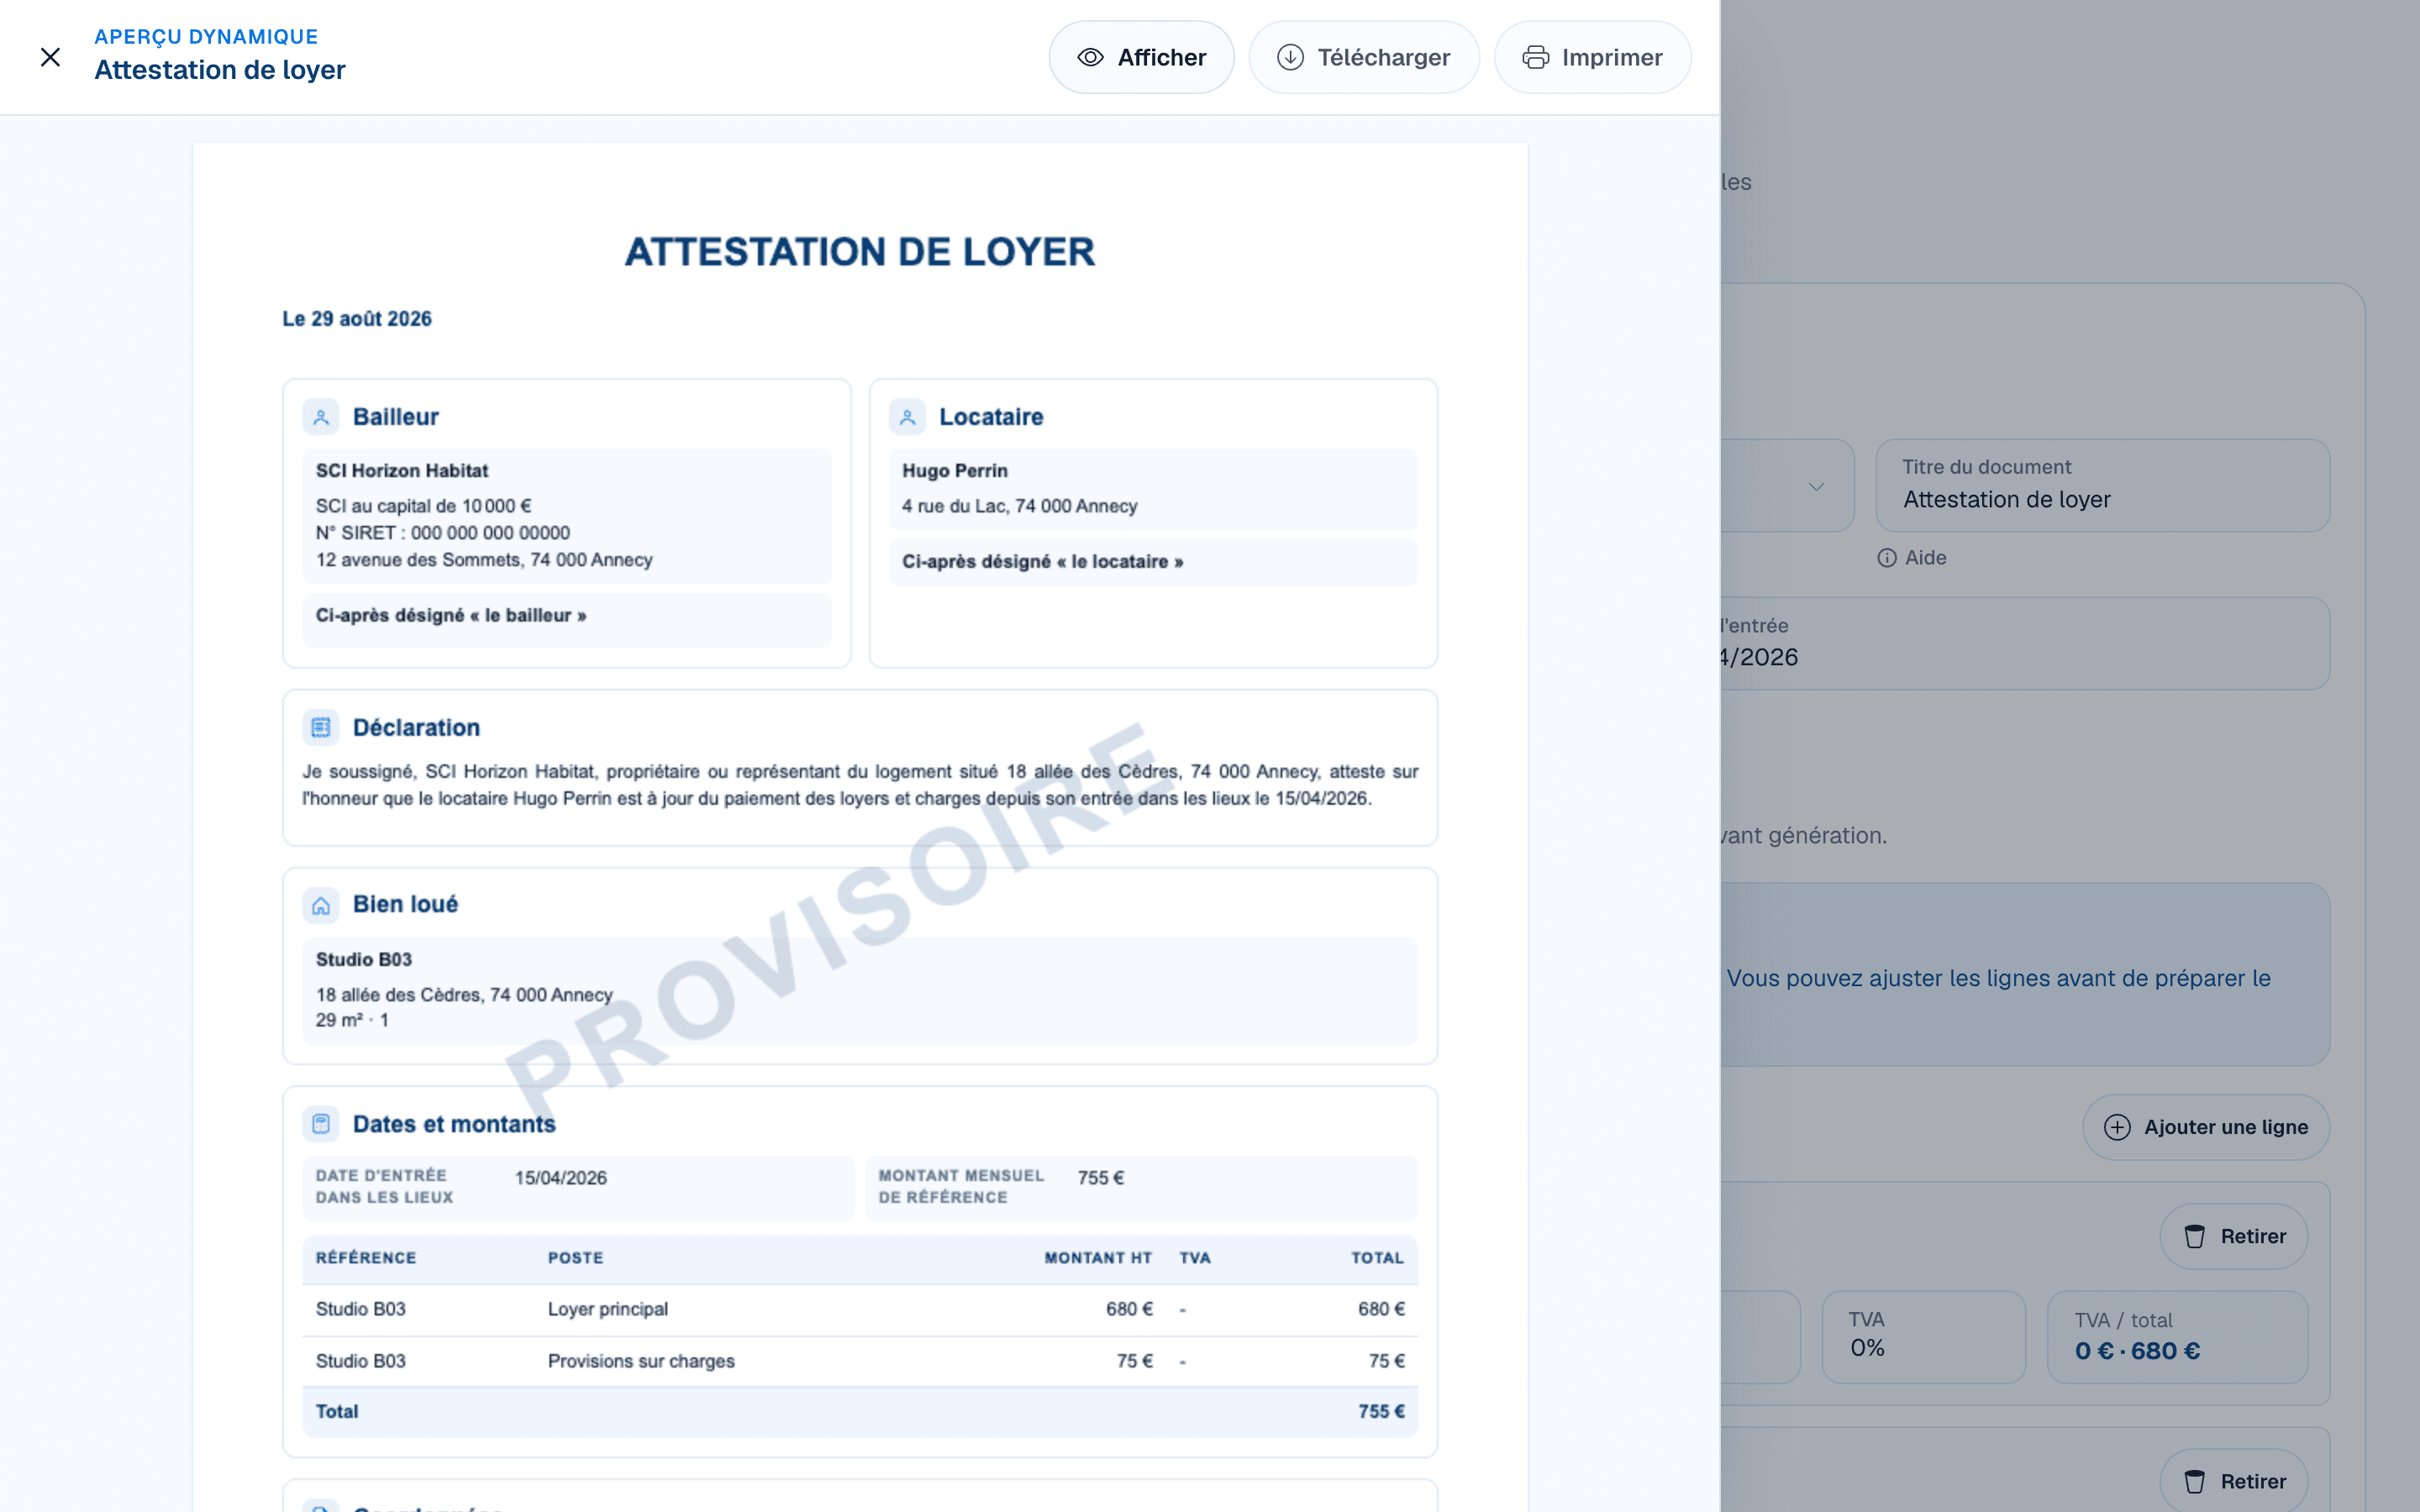Click the trash icon on the lower Retirer button
The height and width of the screenshot is (1512, 2420).
coord(2194,1481)
